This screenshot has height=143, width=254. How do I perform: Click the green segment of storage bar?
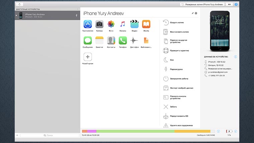pos(135,131)
